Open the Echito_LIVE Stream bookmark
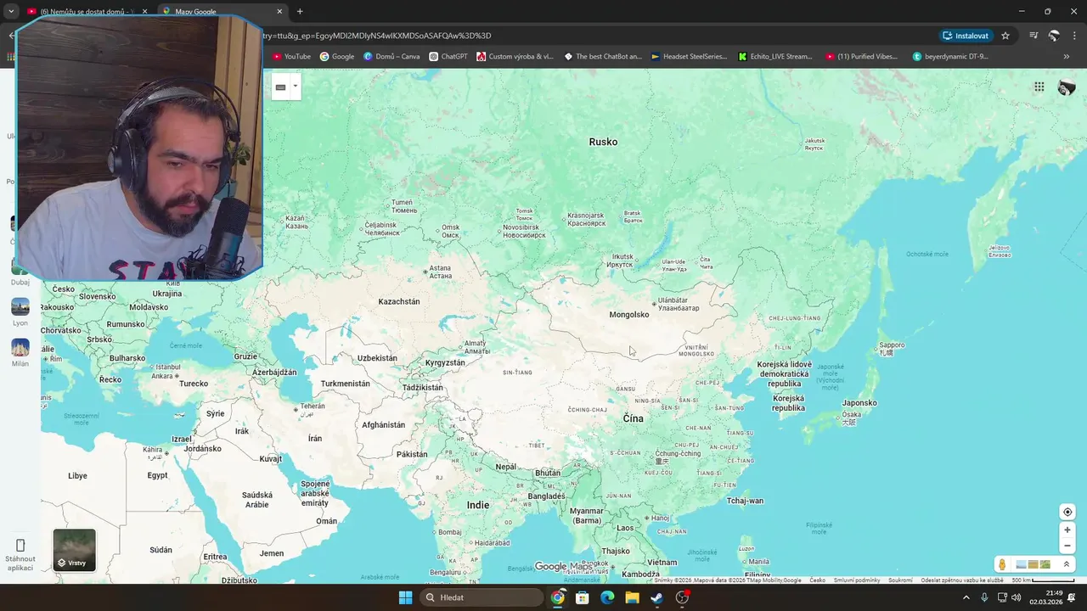Viewport: 1087px width, 611px height. (775, 57)
